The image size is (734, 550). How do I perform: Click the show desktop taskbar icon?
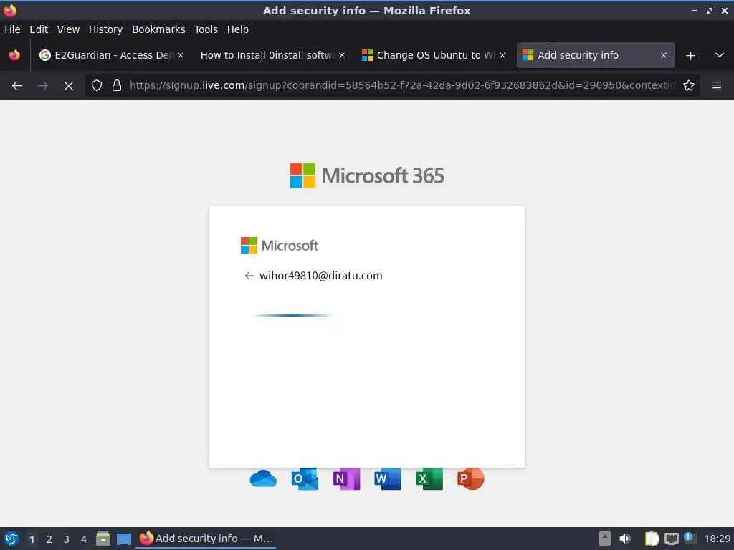(124, 539)
